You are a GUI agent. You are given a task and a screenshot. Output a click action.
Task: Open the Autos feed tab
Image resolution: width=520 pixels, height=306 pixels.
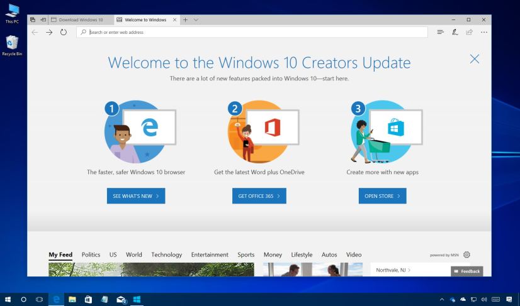[329, 254]
